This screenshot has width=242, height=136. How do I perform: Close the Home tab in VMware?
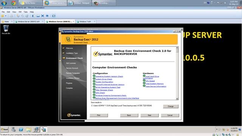(x=12, y=22)
